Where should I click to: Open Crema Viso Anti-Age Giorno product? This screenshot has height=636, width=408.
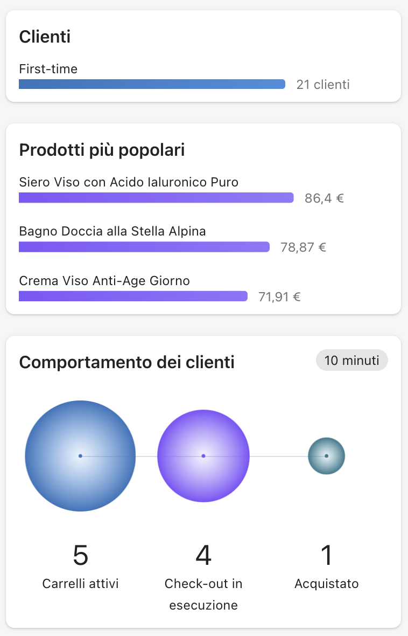click(x=104, y=281)
